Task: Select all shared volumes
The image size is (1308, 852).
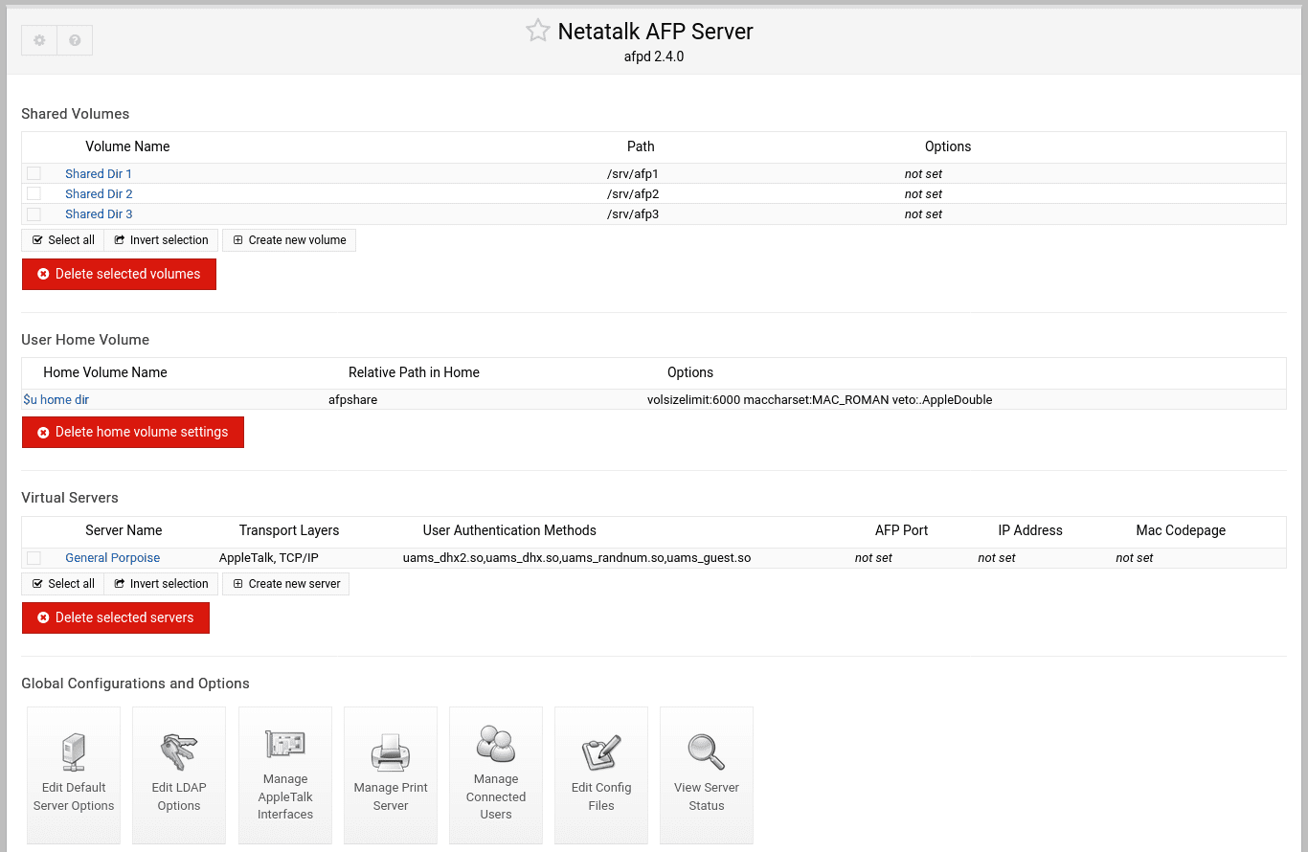Action: 62,240
